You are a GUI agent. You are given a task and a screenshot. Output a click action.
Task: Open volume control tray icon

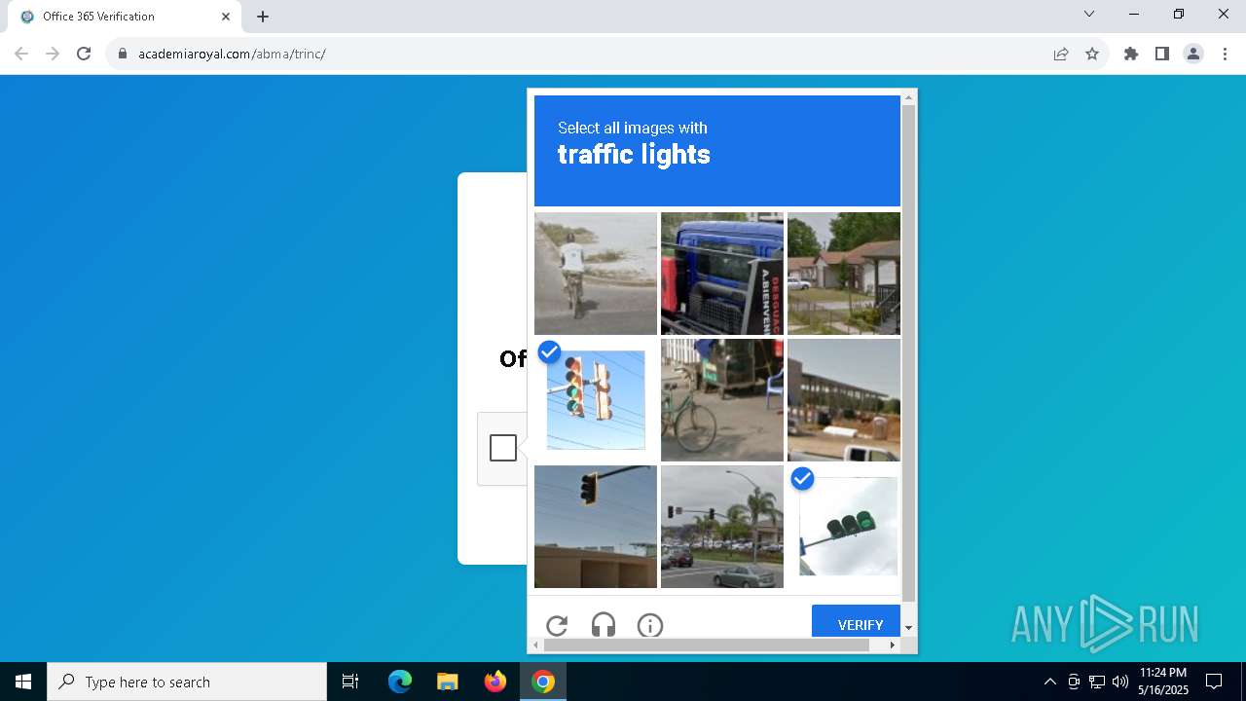pyautogui.click(x=1120, y=682)
